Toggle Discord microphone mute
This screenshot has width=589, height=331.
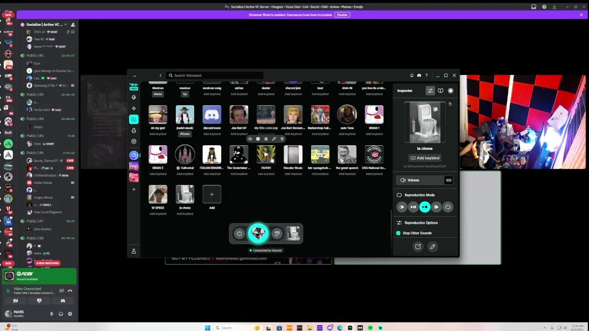(x=52, y=314)
